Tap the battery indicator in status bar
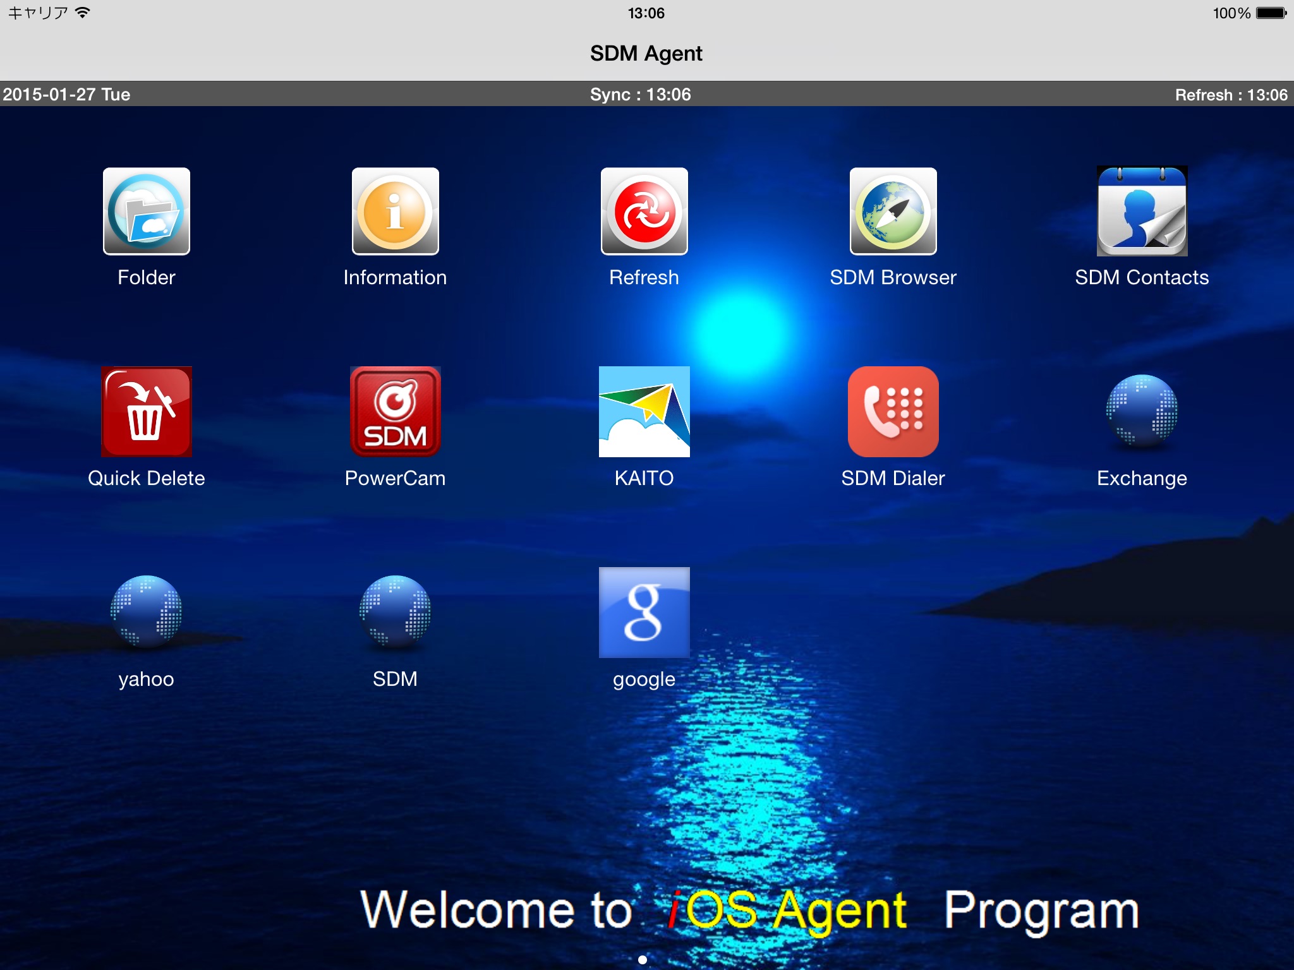 [x=1271, y=13]
